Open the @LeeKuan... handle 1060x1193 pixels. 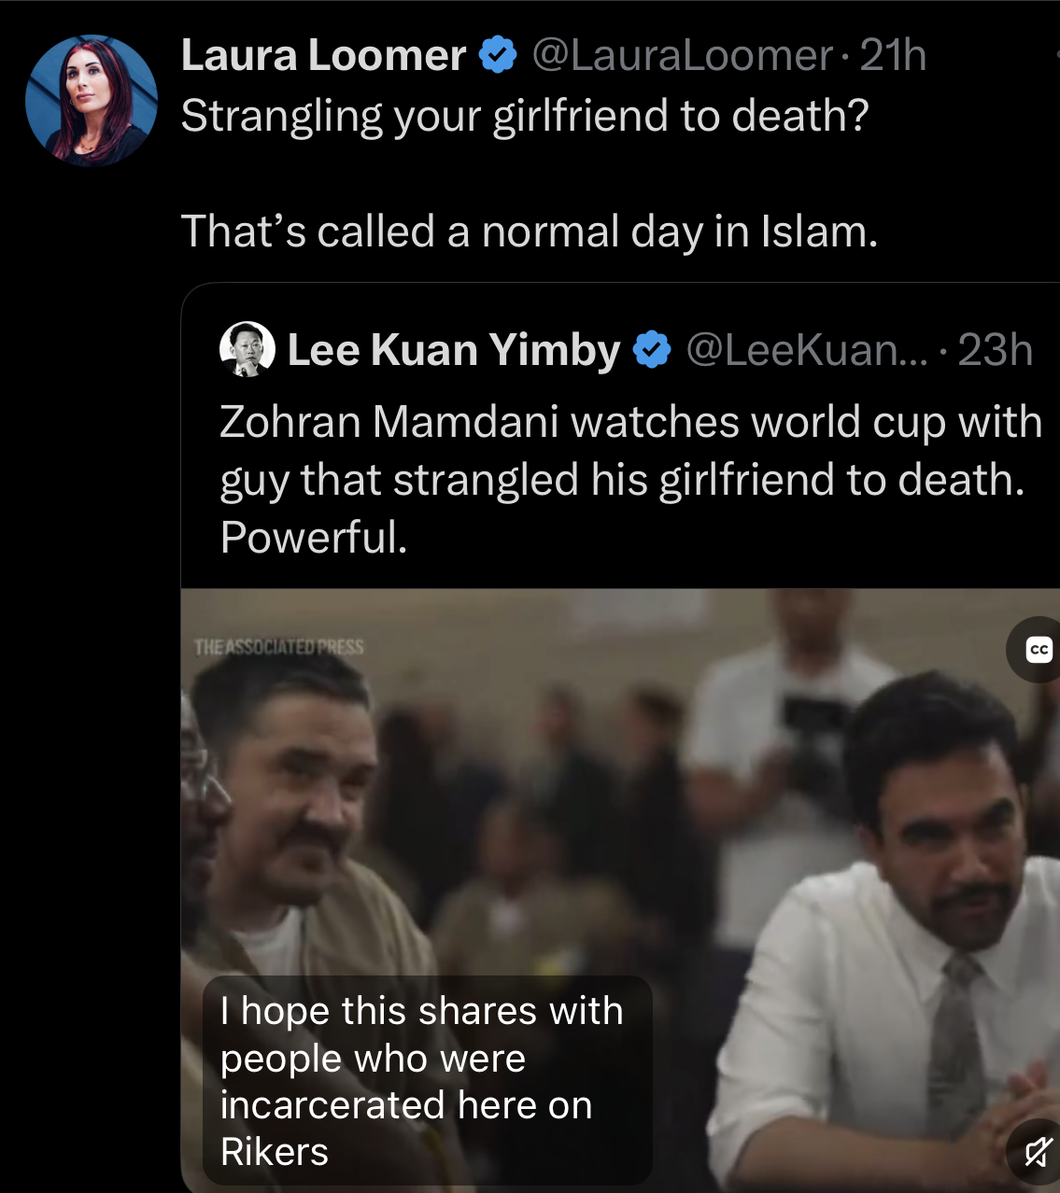(x=807, y=350)
